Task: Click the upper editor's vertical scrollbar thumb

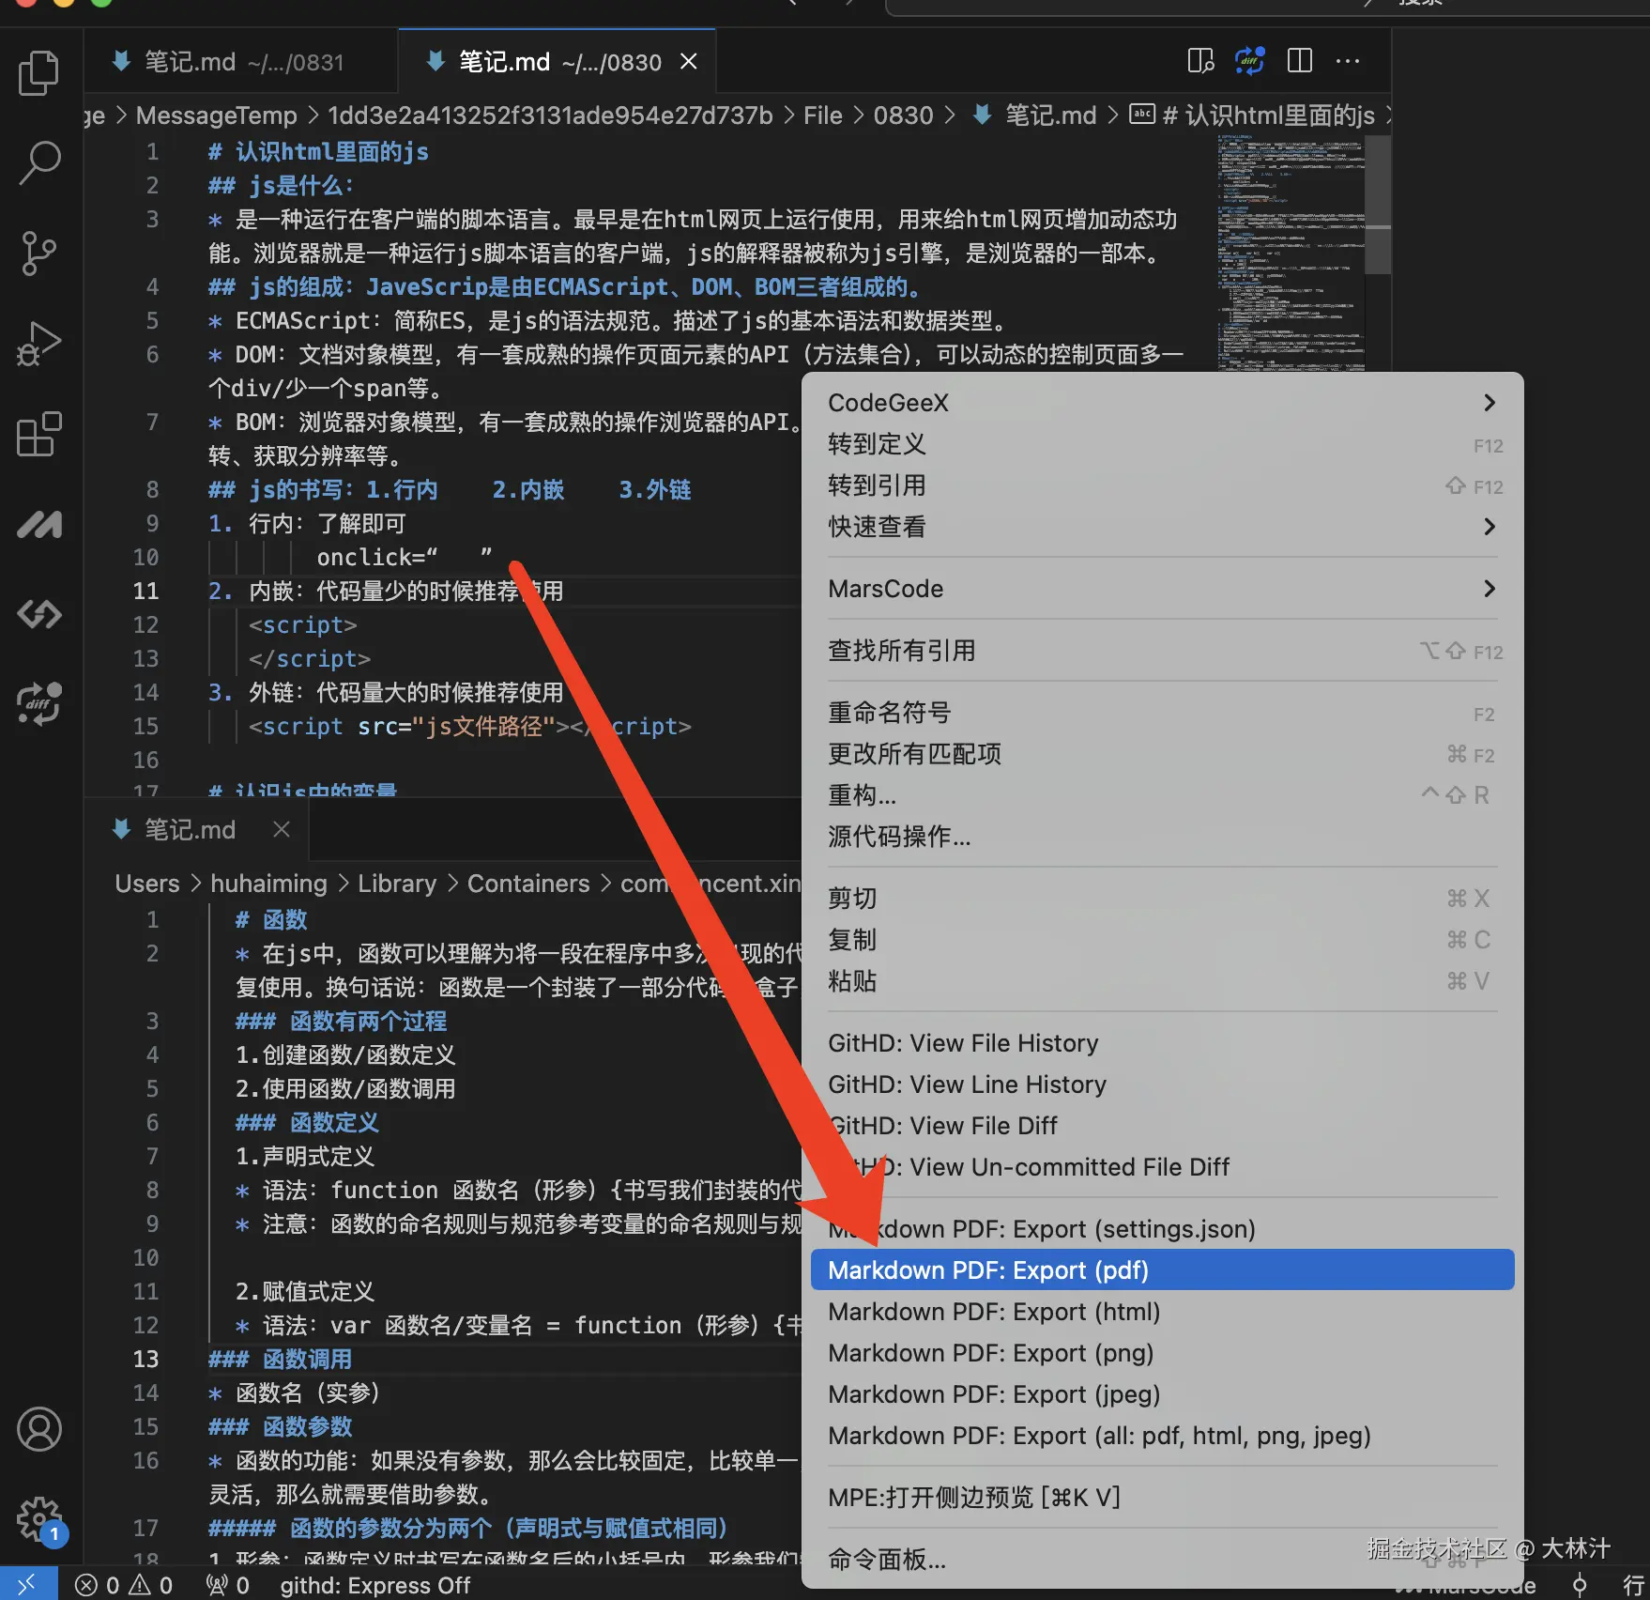Action: (1378, 205)
